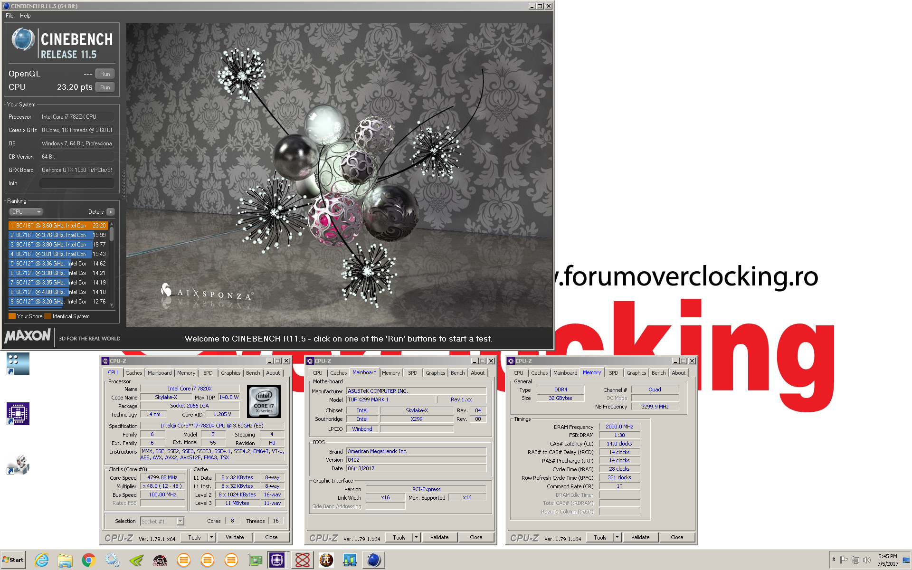
Task: Click the ranking list scrollbar thumb
Action: click(x=112, y=234)
